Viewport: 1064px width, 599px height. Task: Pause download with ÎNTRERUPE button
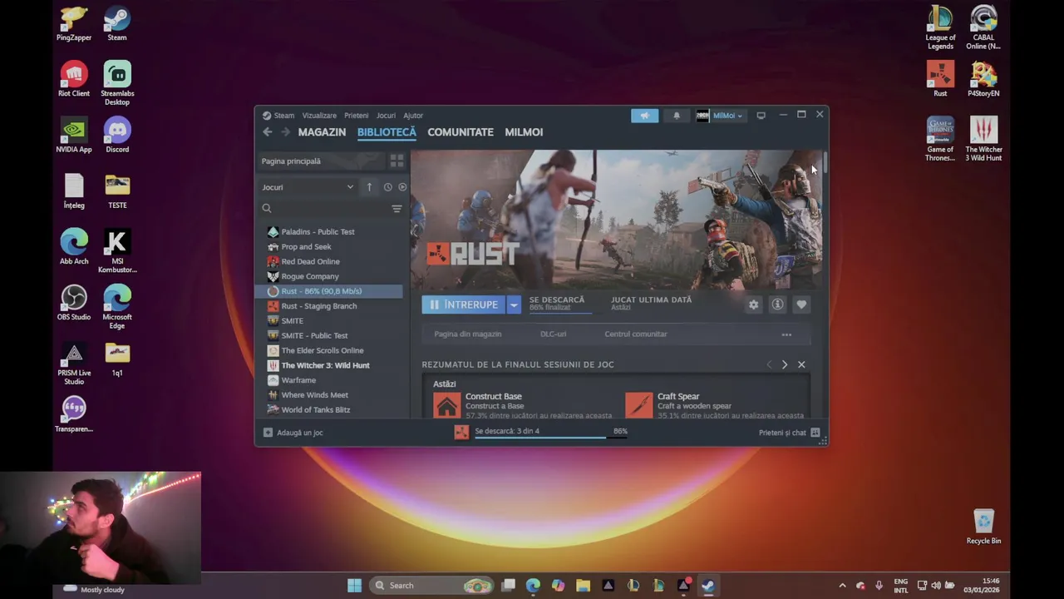click(x=464, y=304)
